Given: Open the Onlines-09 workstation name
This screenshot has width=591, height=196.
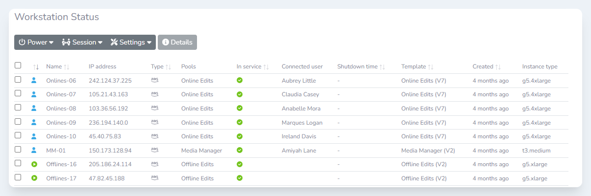Looking at the screenshot, I should pos(61,123).
